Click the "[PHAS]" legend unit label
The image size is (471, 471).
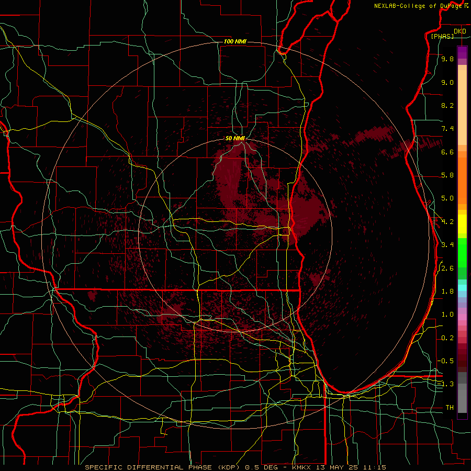tap(442, 36)
